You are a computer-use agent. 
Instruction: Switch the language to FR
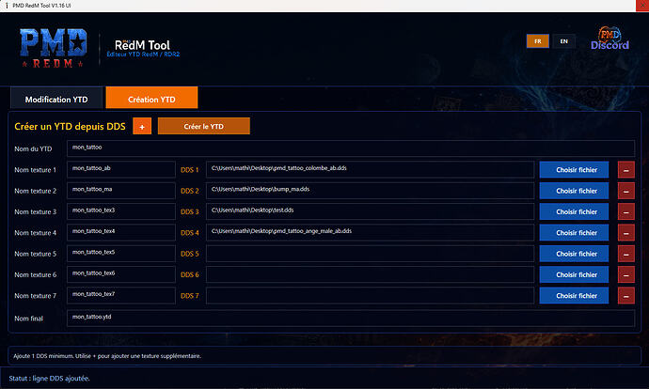click(x=538, y=41)
